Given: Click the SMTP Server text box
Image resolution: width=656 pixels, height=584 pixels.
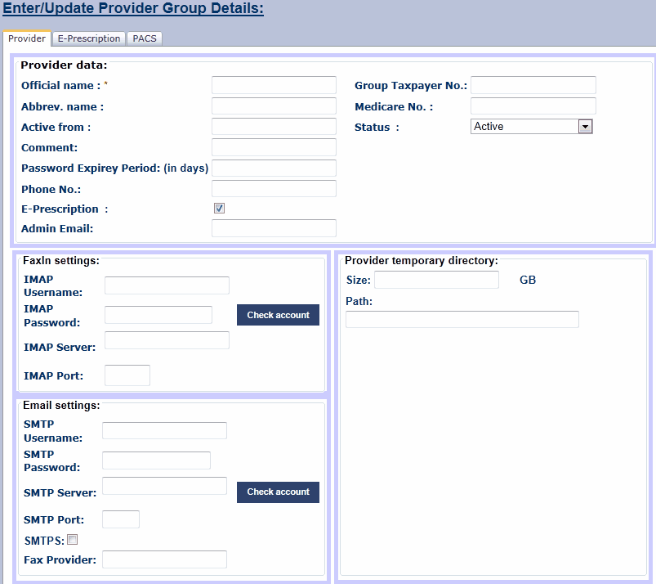Looking at the screenshot, I should click(x=164, y=486).
